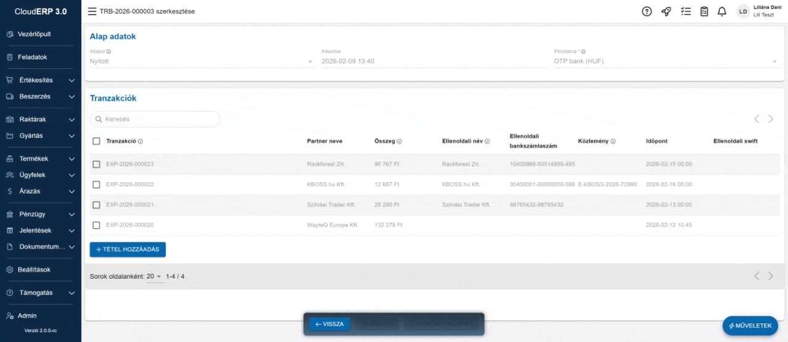Image resolution: width=788 pixels, height=342 pixels.
Task: Tick the checkbox for EXP-2026-000020
Action: [x=96, y=225]
